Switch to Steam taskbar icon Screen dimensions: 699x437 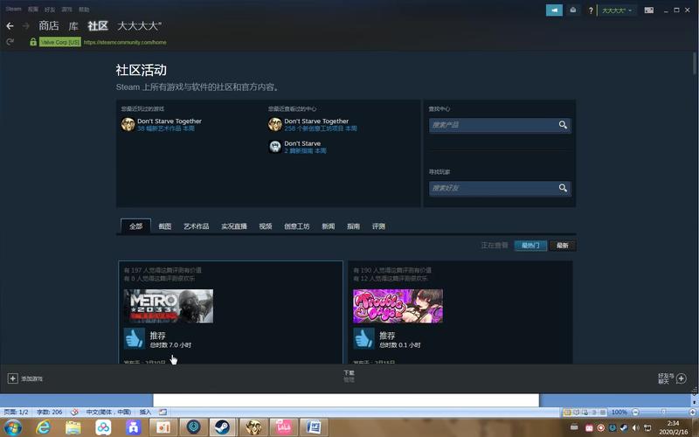[x=223, y=427]
